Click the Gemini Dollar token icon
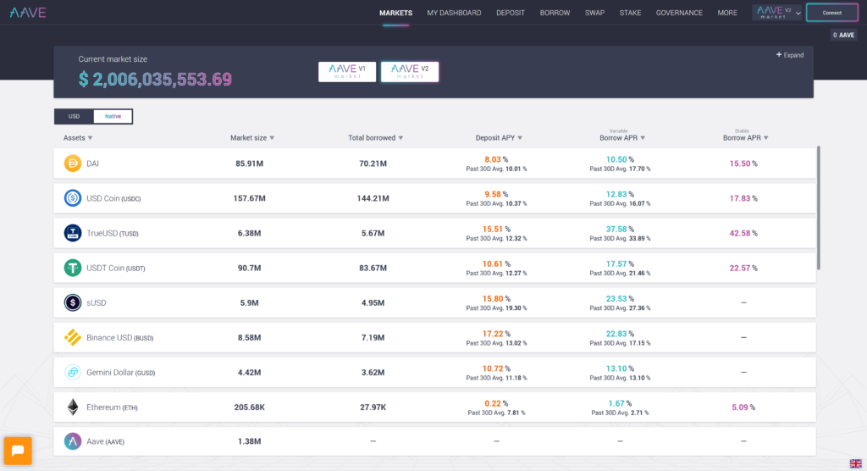 (x=73, y=372)
